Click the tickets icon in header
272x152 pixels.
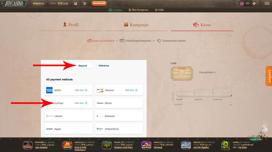(85, 3)
